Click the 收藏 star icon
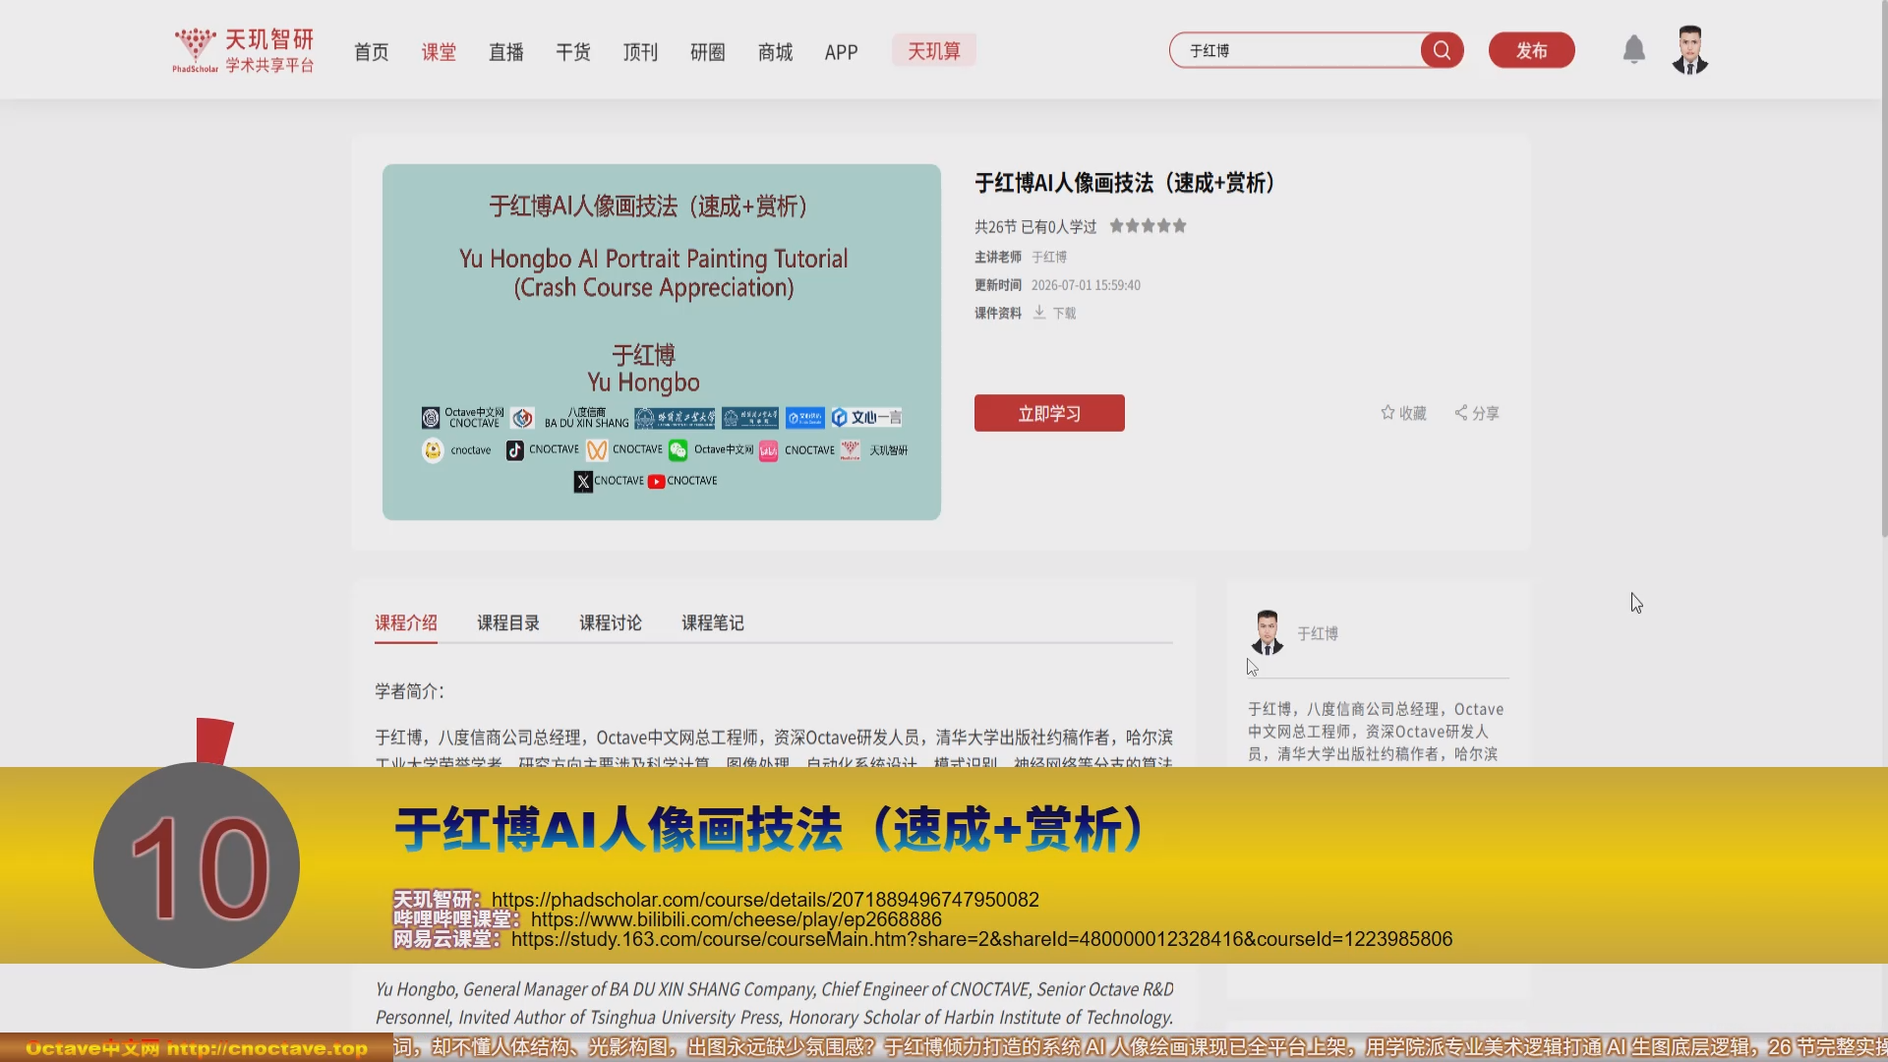The image size is (1888, 1062). click(x=1387, y=413)
